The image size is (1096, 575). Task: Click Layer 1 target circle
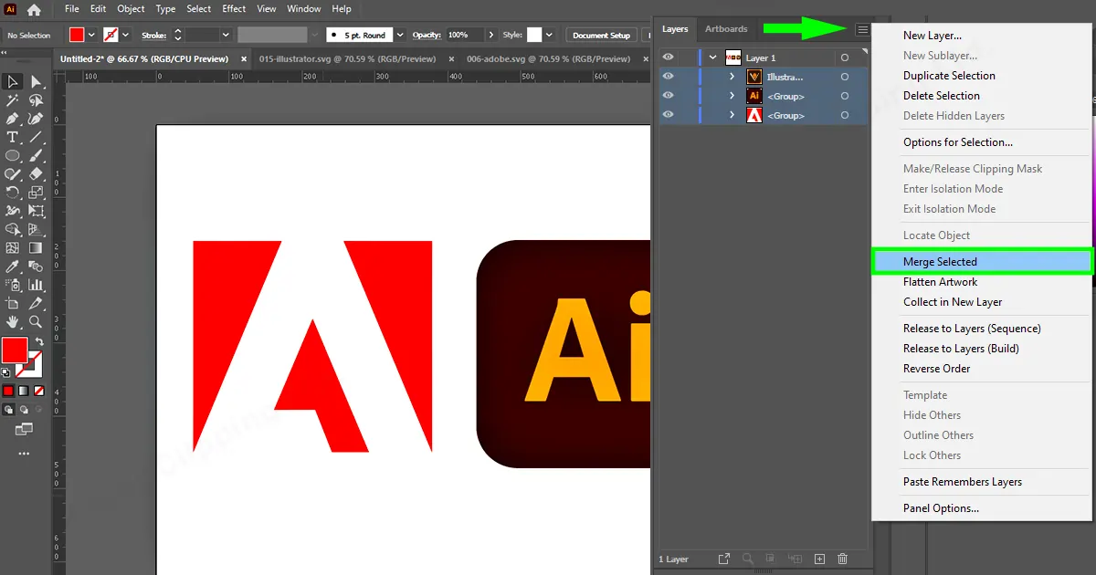(845, 57)
